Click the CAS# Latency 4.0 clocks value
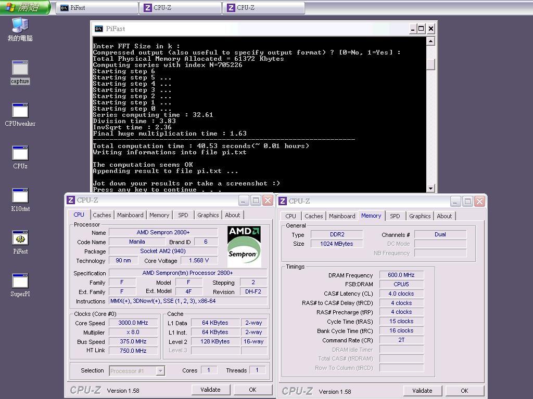The image size is (533, 399). (x=401, y=294)
